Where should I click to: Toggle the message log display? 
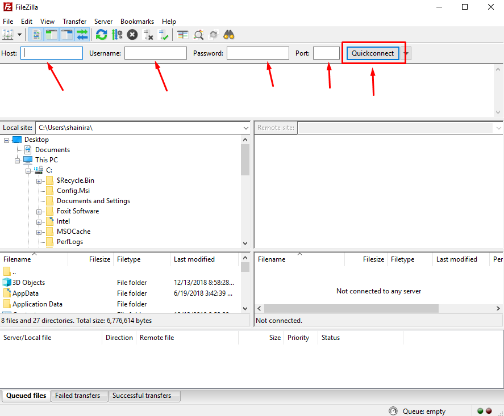pos(36,35)
